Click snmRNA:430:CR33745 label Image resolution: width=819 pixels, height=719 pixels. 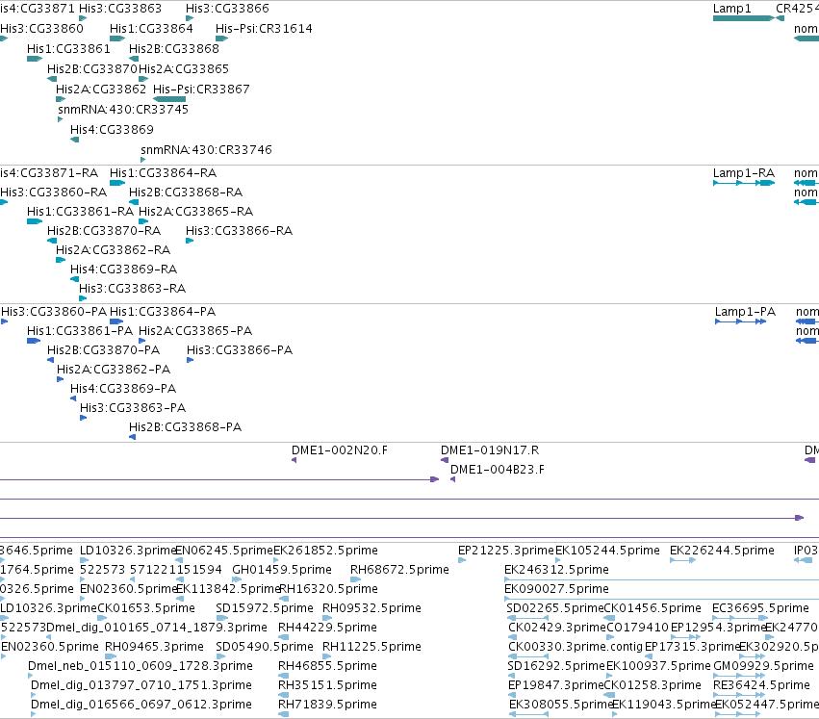(123, 110)
